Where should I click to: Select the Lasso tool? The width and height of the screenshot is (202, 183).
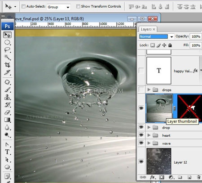pos(7,50)
